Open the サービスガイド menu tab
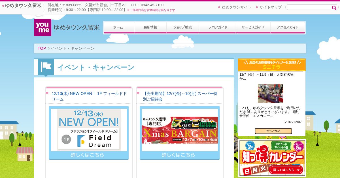The image size is (340, 178). click(253, 28)
